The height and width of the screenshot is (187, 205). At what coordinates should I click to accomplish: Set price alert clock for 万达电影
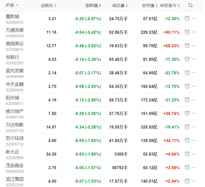pos(187,127)
